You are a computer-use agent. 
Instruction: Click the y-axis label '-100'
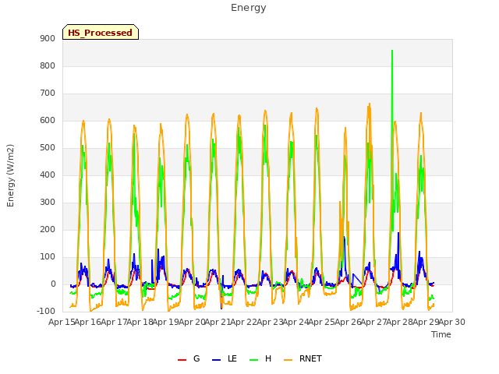click(x=46, y=311)
